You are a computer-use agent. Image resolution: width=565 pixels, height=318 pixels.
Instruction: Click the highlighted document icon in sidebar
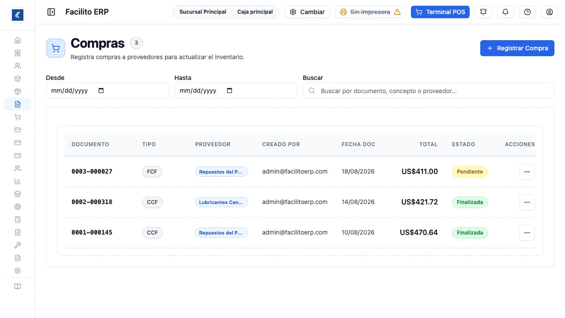(x=18, y=104)
